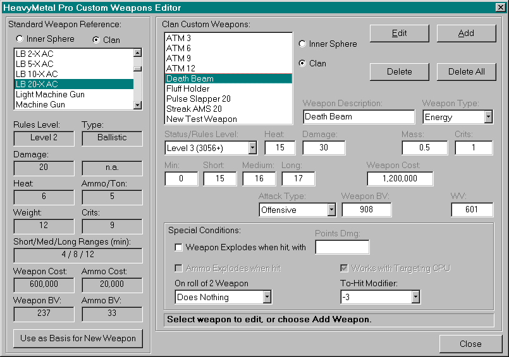Screen dimensions: 509x357
Task: Click the Close button
Action: [470, 344]
